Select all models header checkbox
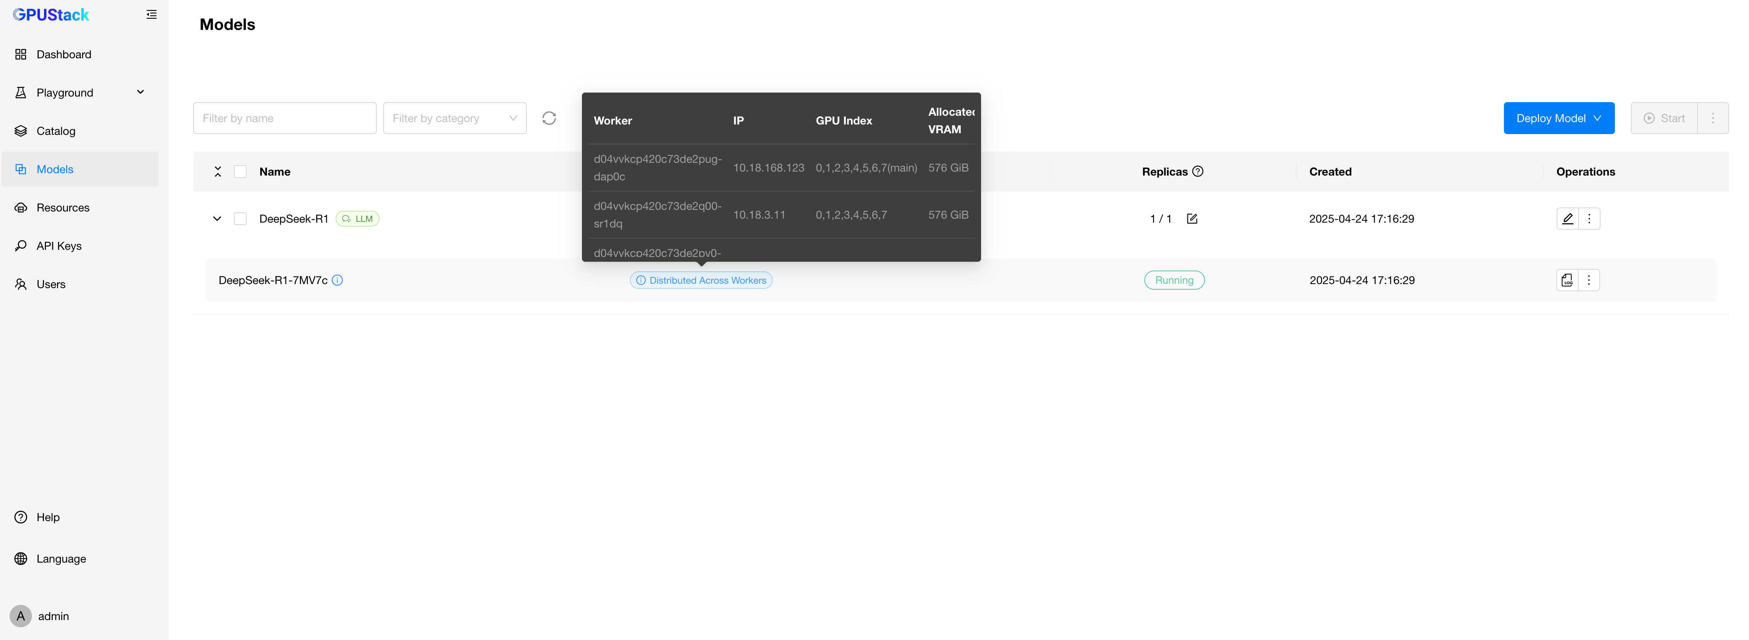The height and width of the screenshot is (640, 1749). pos(239,172)
